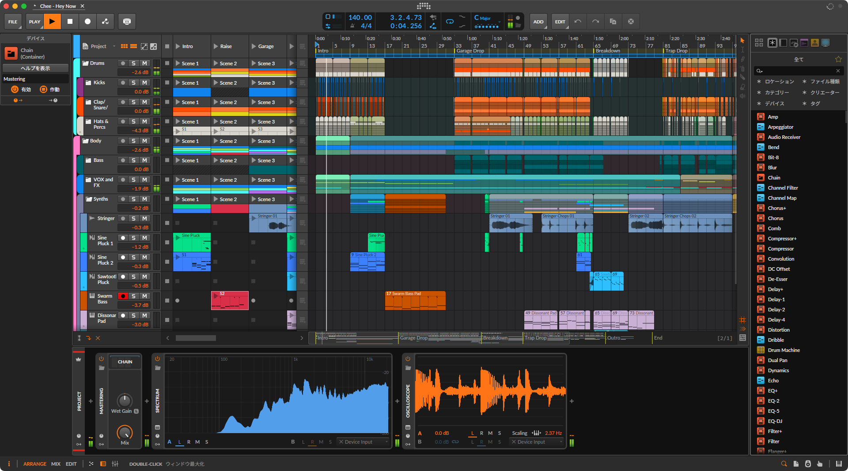The width and height of the screenshot is (848, 471).
Task: Disarm record on Swarm Bass track
Action: click(123, 296)
